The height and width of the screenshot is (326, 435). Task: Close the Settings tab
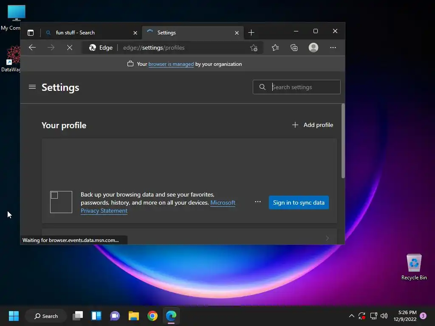237,33
